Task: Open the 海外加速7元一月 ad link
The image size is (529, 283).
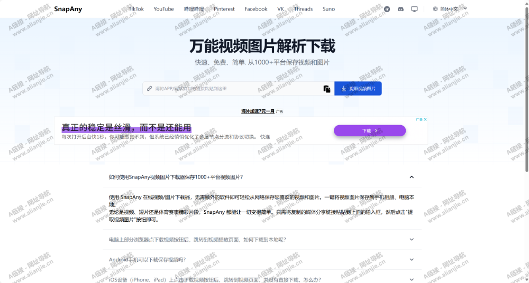Action: pos(258,111)
